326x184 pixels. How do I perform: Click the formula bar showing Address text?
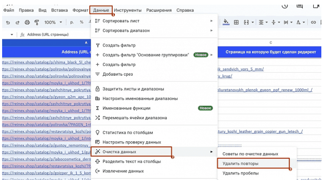click(x=46, y=35)
